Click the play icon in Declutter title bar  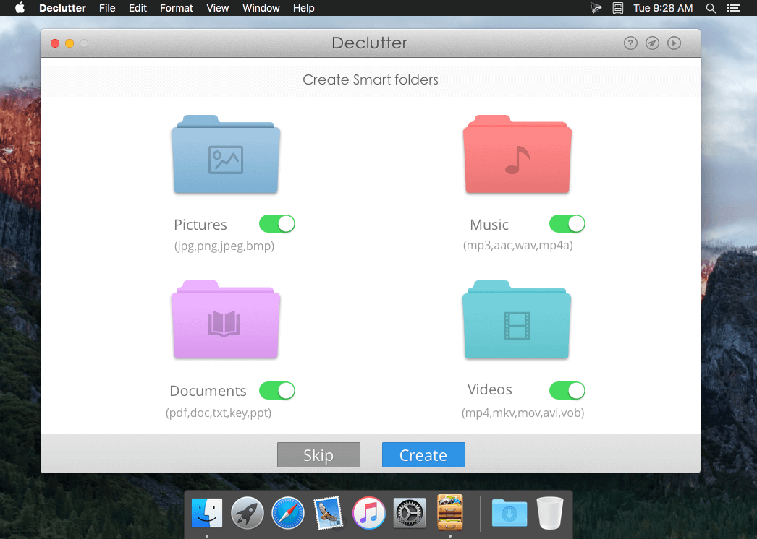tap(674, 43)
